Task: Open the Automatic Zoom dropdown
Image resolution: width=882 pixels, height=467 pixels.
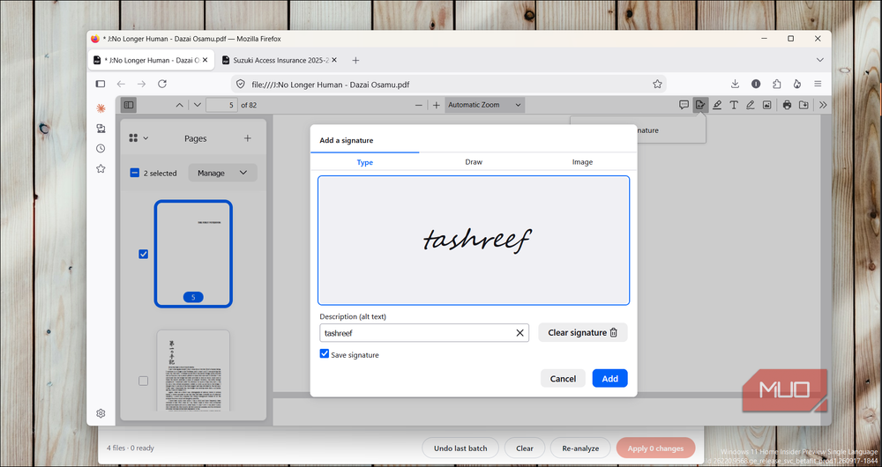Action: 485,105
